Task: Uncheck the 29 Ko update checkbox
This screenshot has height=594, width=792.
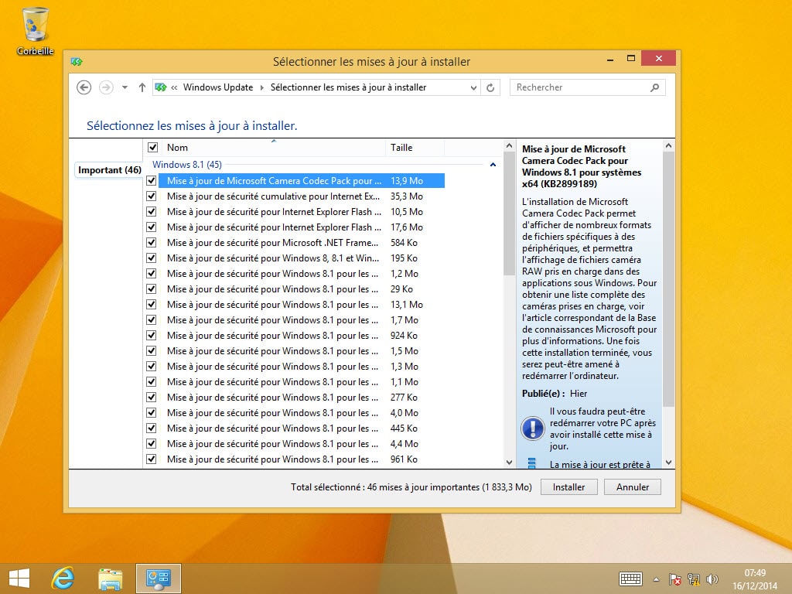Action: 151,289
